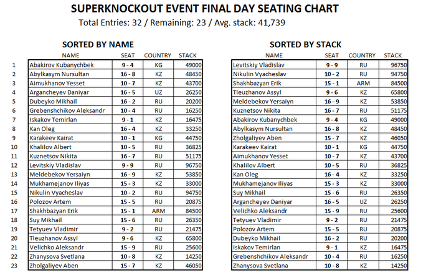Viewport: 436px width, 280px height.
Task: Click seat 16 - 8 for Abylkasym in name table
Action: tap(128, 74)
